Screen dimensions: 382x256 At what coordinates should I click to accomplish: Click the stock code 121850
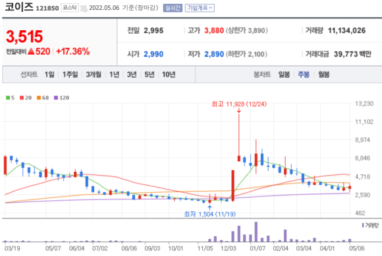click(47, 9)
